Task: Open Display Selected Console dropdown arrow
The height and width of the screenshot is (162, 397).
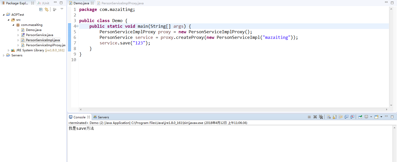Action: (371, 117)
